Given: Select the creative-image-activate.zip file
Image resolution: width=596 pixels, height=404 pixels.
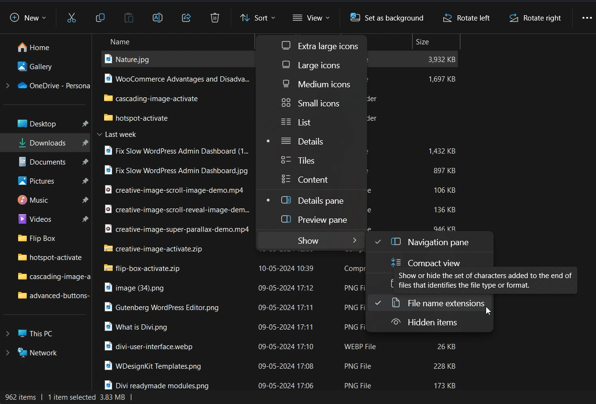Looking at the screenshot, I should pyautogui.click(x=159, y=249).
